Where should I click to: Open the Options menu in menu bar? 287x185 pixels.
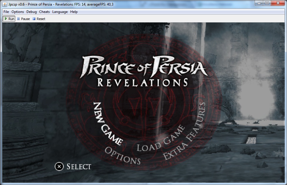pos(18,12)
